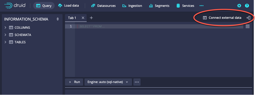Image resolution: width=255 pixels, height=95 pixels.
Task: Expand the TABLES tree entry
Action: tap(5, 42)
